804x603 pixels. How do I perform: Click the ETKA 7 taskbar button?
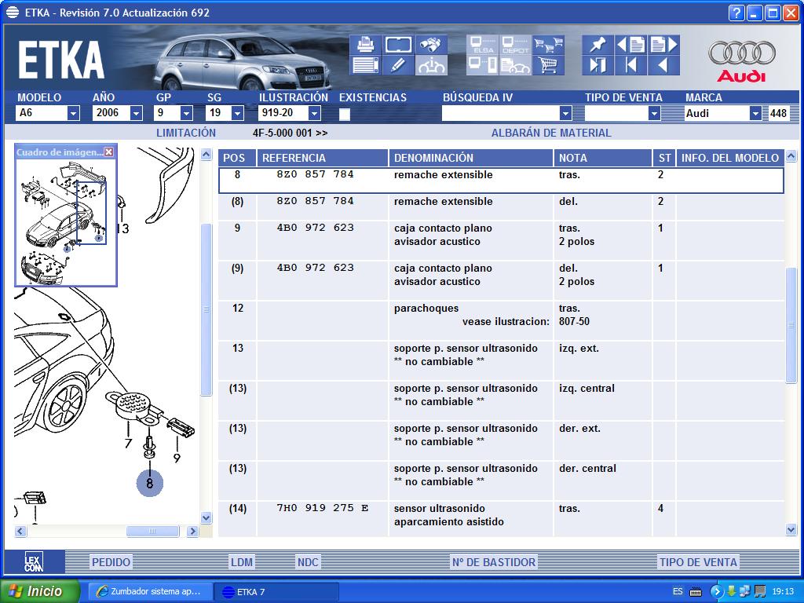(x=276, y=592)
